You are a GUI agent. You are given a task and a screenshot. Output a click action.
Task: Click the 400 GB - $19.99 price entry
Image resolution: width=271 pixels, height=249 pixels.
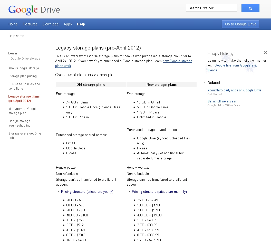click(x=149, y=215)
